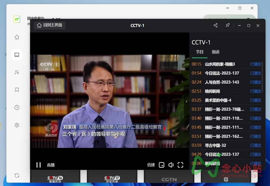This screenshot has width=270, height=186.
Task: Select 03:37 精彩一刻-2023-78 program
Action: pyautogui.click(x=227, y=109)
